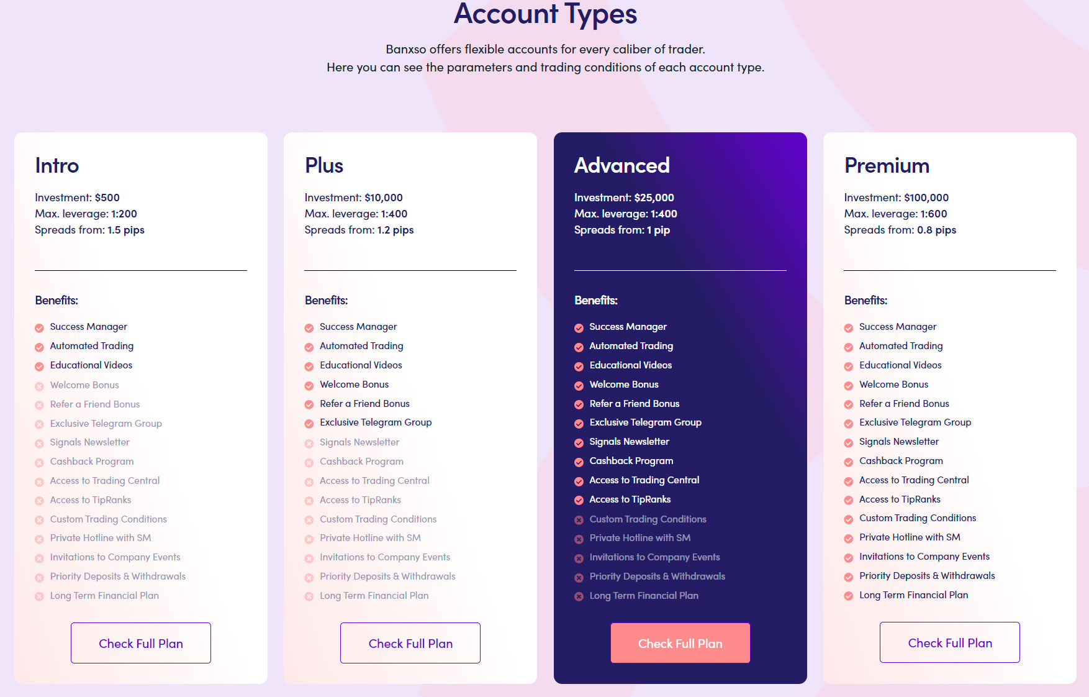Image resolution: width=1089 pixels, height=697 pixels.
Task: Click the cross icon next to Welcome Bonus under Intro
Action: pyautogui.click(x=39, y=385)
